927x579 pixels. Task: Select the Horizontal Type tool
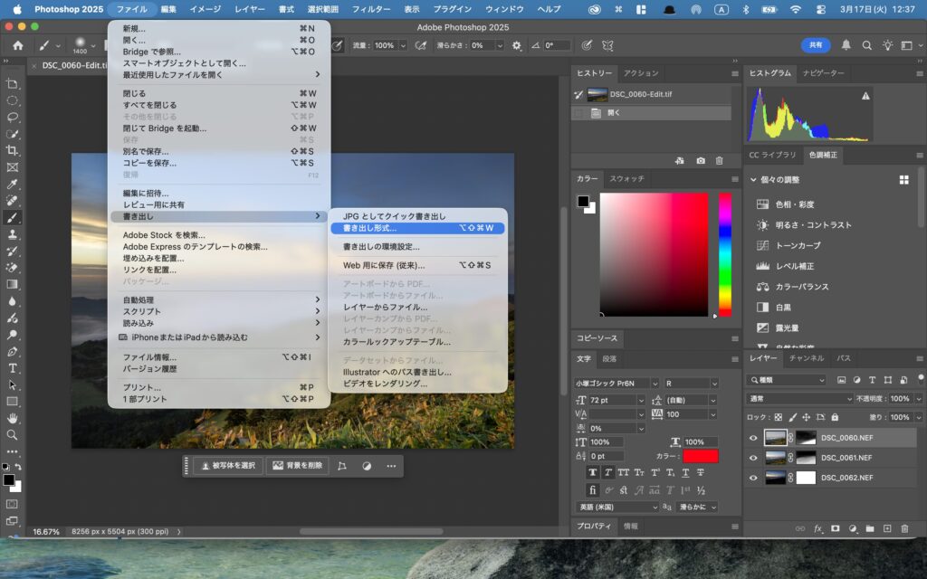(13, 368)
